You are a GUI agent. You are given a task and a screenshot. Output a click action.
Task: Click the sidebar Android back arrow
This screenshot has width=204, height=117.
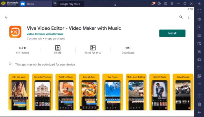coord(199,113)
